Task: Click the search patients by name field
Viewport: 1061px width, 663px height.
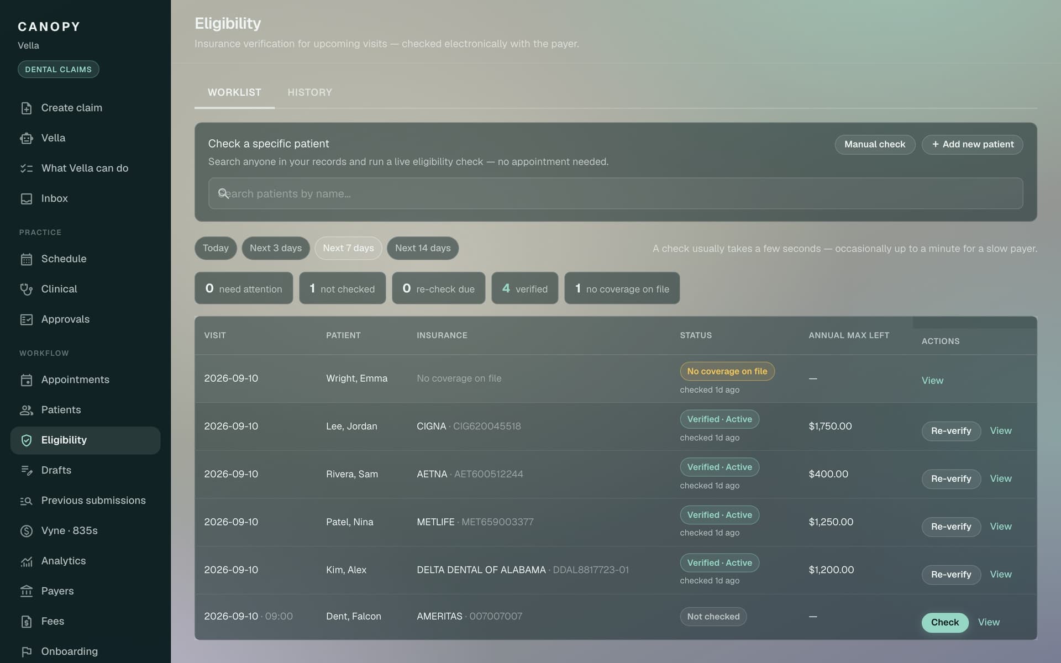Action: pyautogui.click(x=615, y=193)
